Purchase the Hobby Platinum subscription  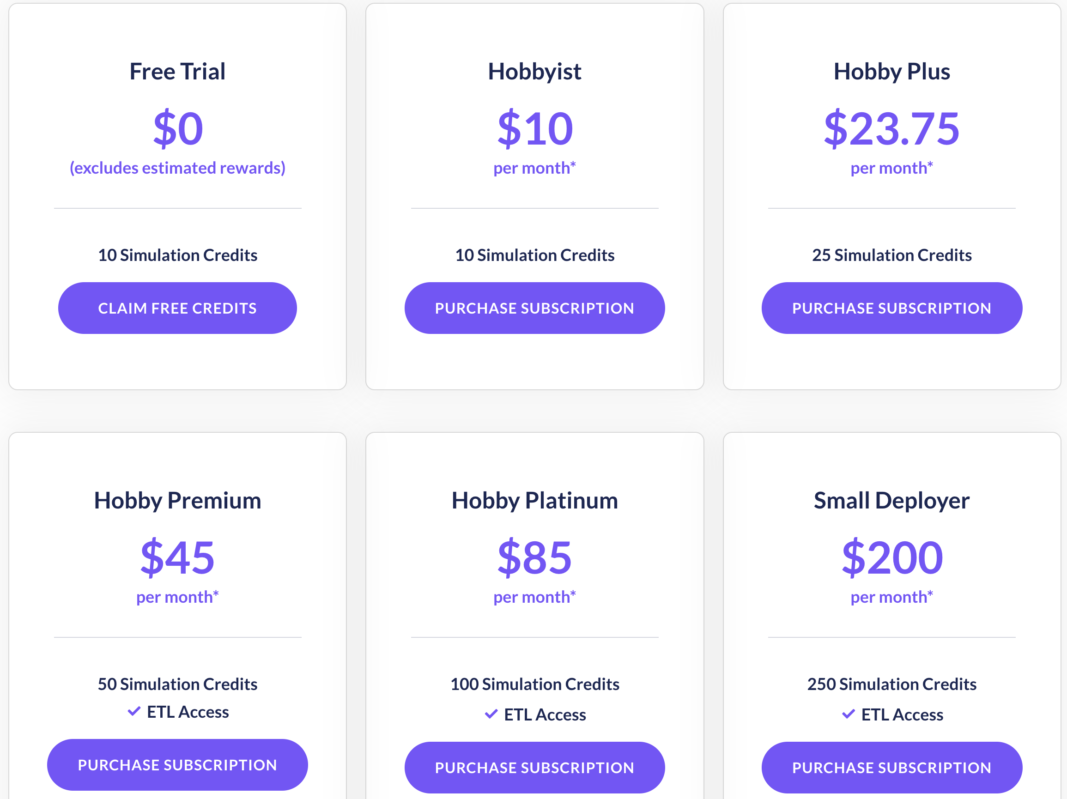point(534,767)
